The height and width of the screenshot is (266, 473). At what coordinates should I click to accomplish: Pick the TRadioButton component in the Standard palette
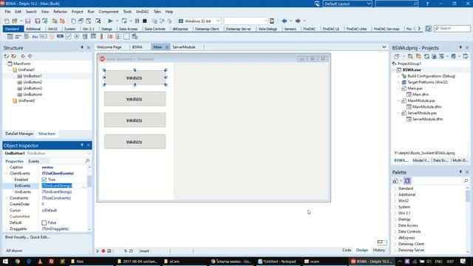(77, 36)
